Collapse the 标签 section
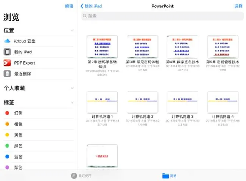Image resolution: width=246 pixels, height=181 pixels. click(72, 103)
